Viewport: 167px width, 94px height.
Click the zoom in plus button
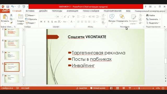tap(153, 88)
